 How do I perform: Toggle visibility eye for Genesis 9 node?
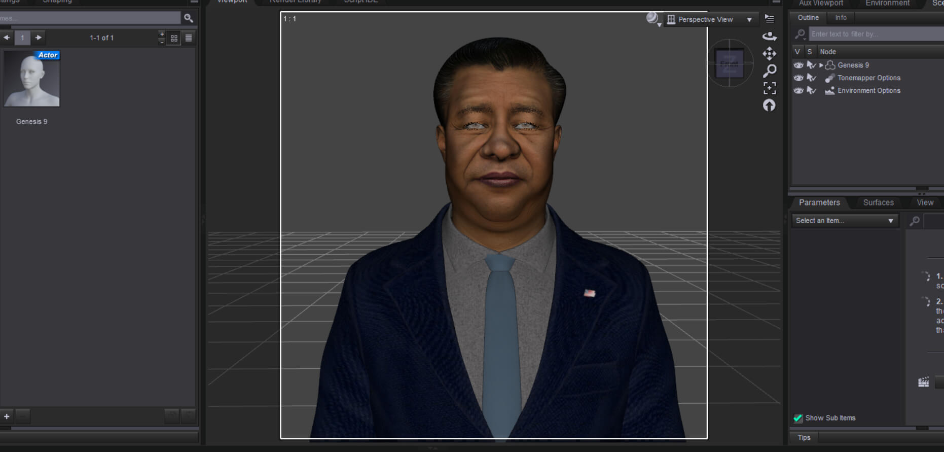798,65
